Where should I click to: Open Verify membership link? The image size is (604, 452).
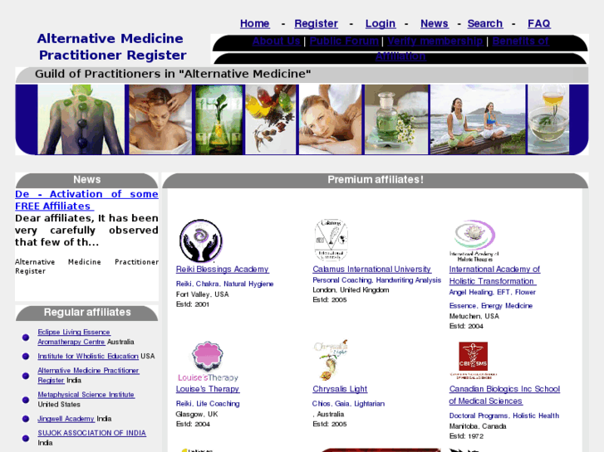(435, 41)
